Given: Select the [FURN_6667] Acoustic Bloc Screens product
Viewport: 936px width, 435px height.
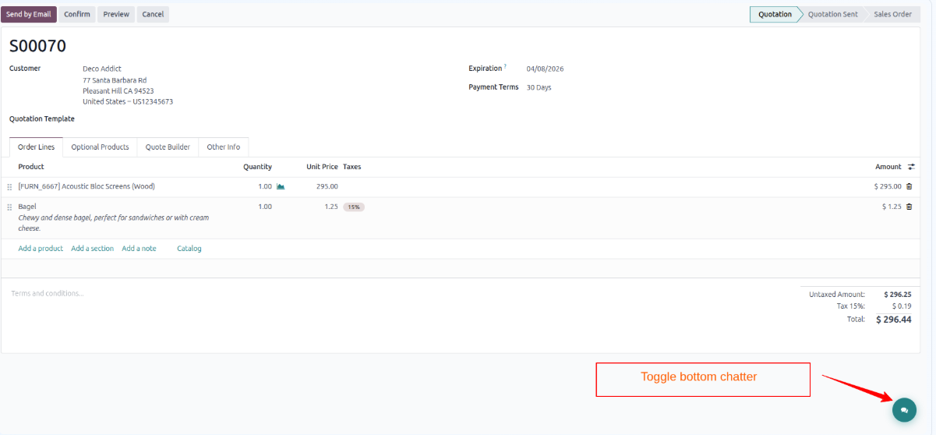Looking at the screenshot, I should coord(87,187).
